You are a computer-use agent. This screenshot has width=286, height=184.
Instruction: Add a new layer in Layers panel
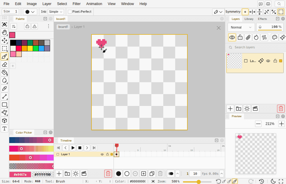coord(230,109)
